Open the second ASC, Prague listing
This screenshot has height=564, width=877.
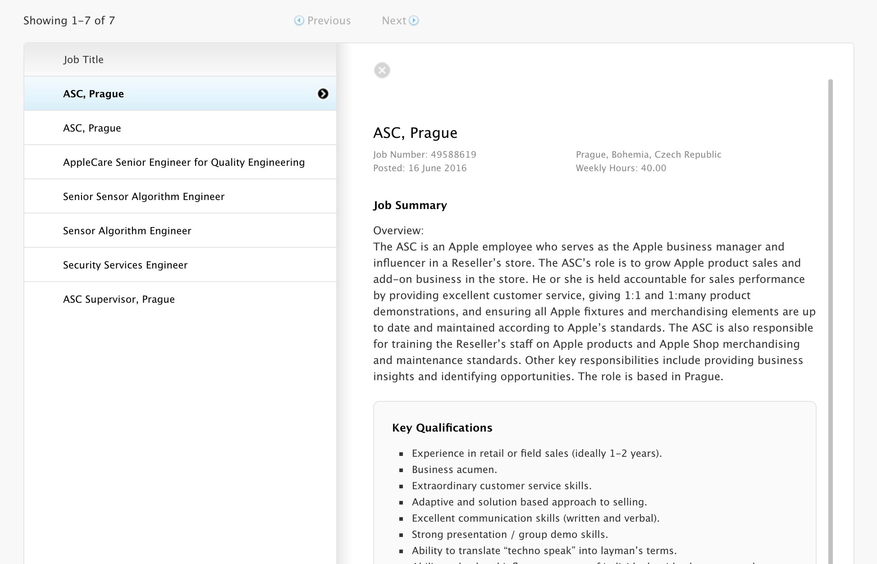[92, 128]
